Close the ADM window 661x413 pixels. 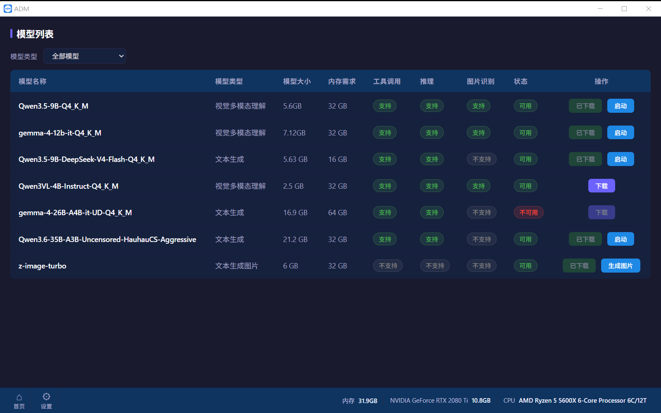tap(649, 9)
